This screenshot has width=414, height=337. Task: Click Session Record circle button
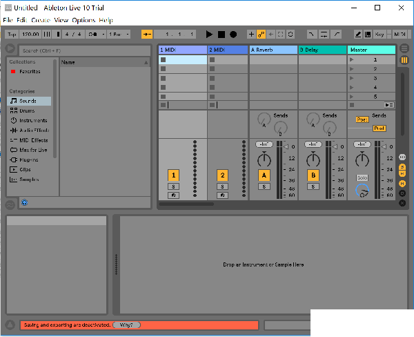pos(290,35)
